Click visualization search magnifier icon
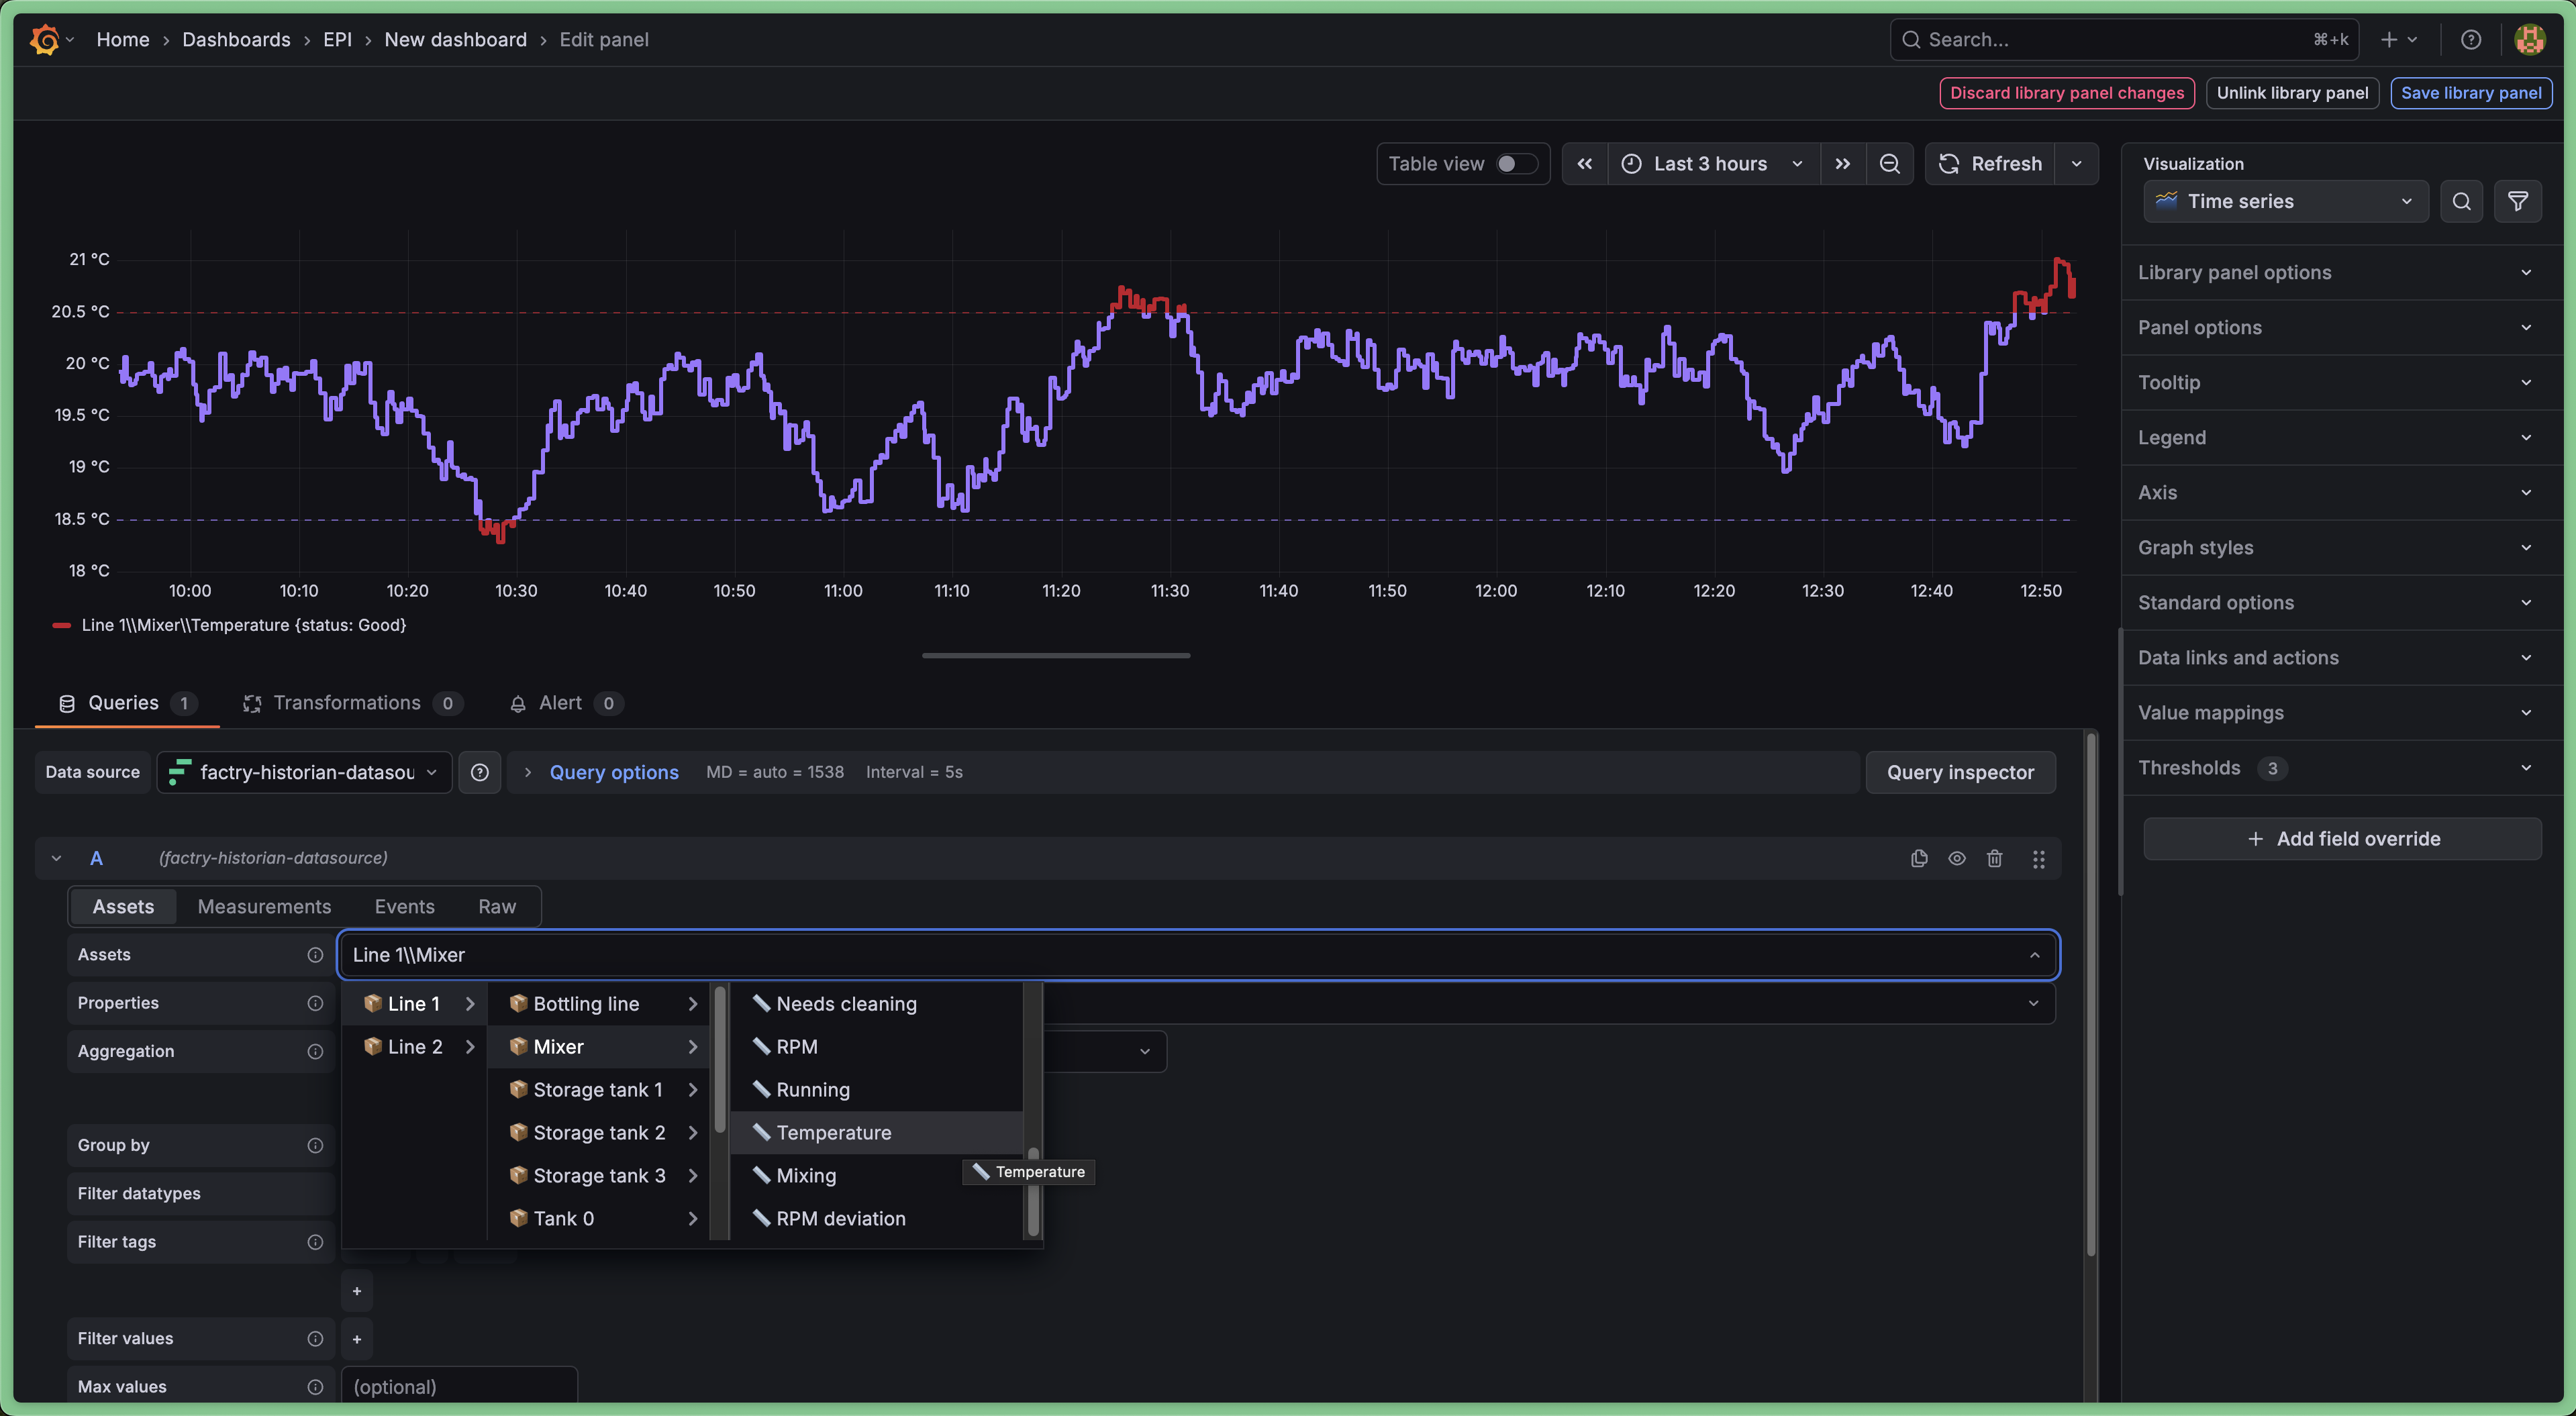Viewport: 2576px width, 1416px height. (x=2461, y=202)
